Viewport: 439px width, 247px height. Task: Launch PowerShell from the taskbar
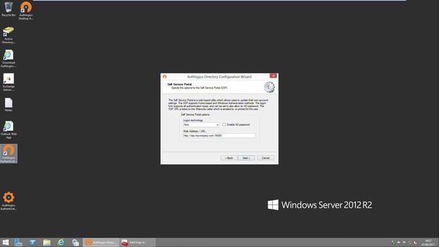(x=33, y=242)
